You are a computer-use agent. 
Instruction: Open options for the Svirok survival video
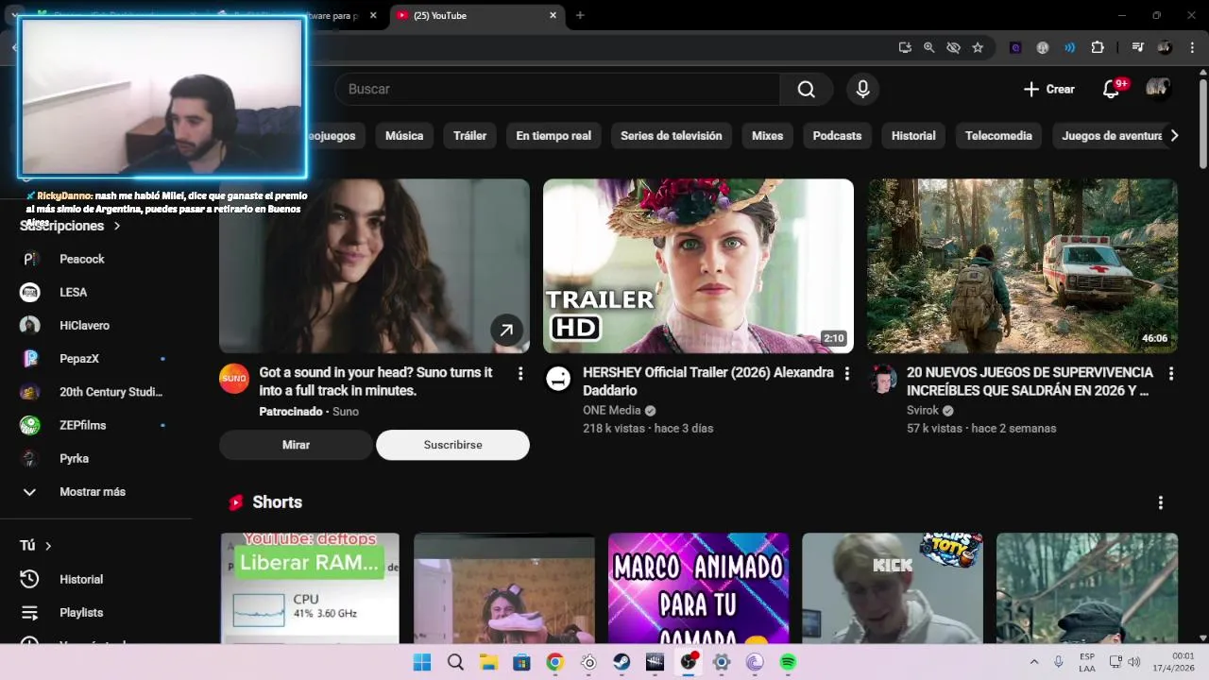(1170, 374)
